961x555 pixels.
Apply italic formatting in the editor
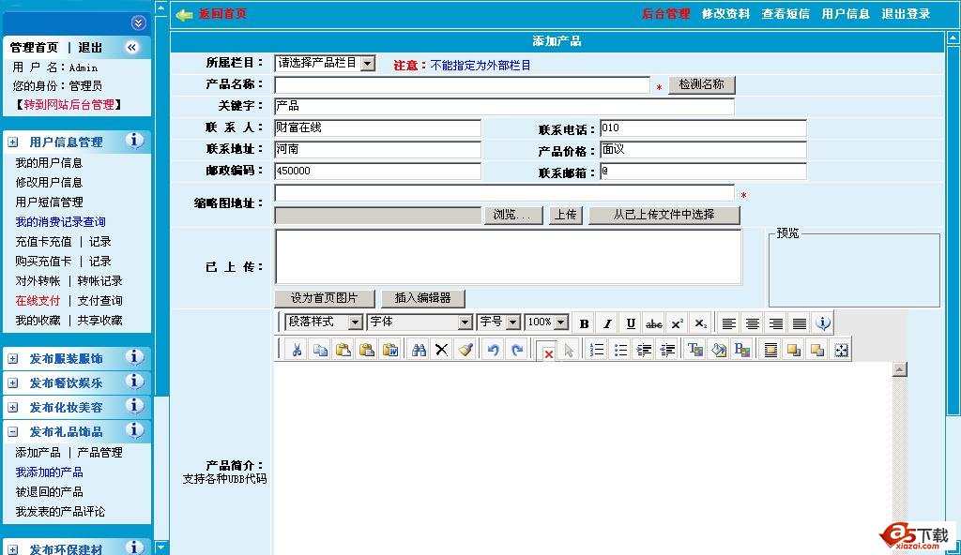pyautogui.click(x=607, y=323)
